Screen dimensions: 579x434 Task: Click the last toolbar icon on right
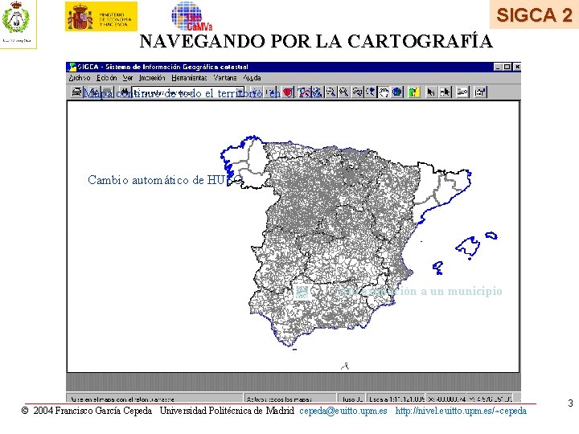[480, 92]
